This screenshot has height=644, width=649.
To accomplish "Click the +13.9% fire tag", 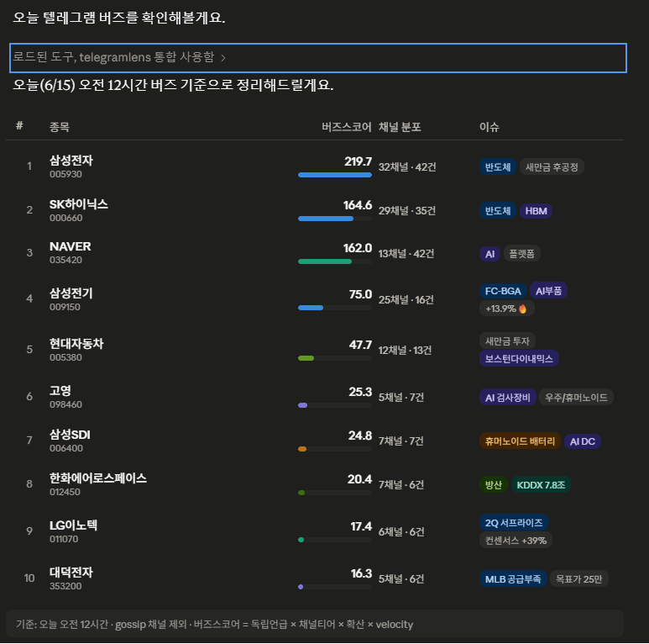I will click(x=506, y=309).
